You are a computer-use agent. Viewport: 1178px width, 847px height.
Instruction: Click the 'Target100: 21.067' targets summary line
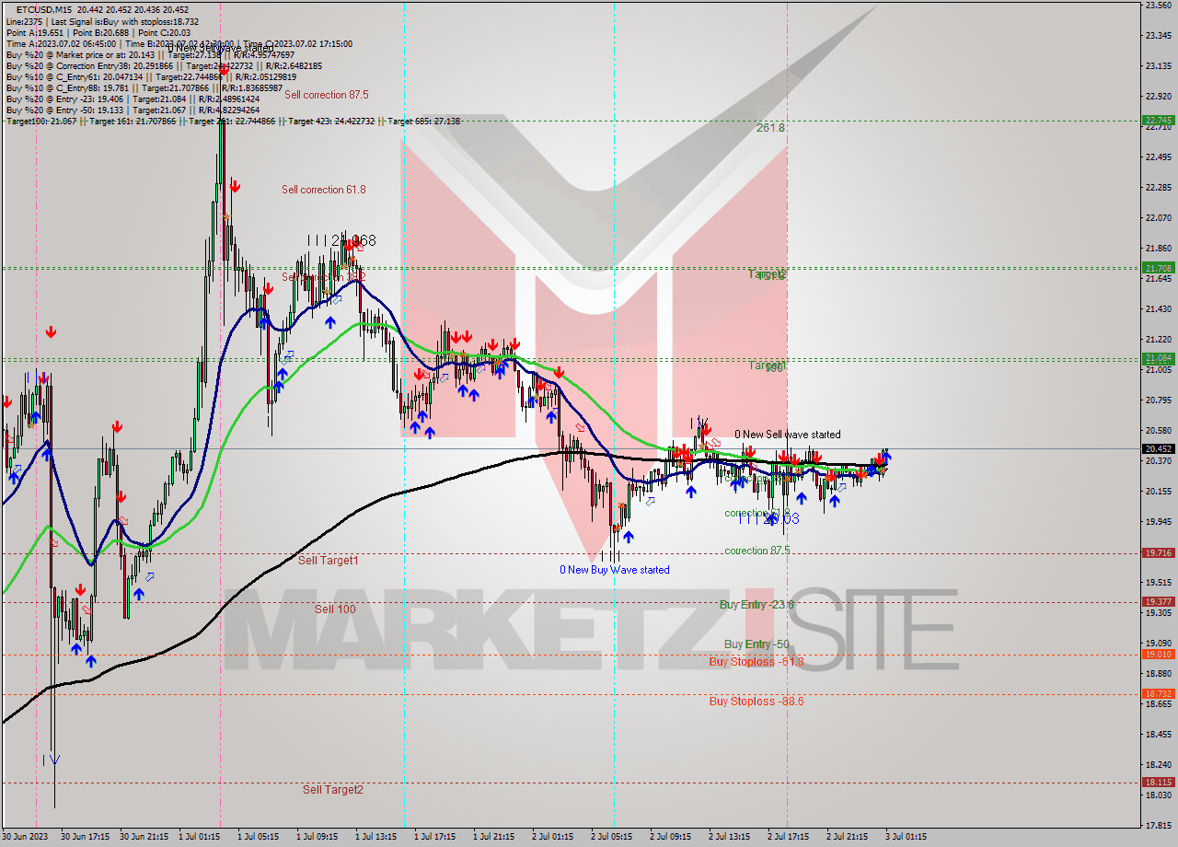click(x=233, y=122)
